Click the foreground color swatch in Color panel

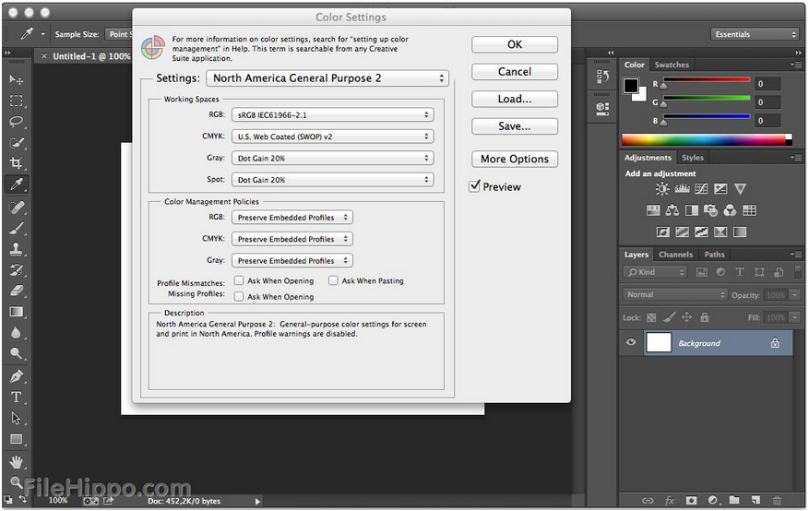[x=630, y=86]
